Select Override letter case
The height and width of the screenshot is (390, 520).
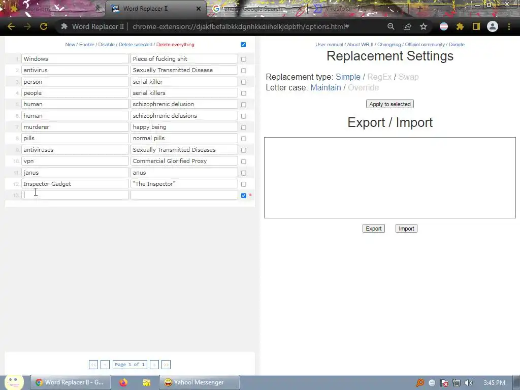pos(363,87)
